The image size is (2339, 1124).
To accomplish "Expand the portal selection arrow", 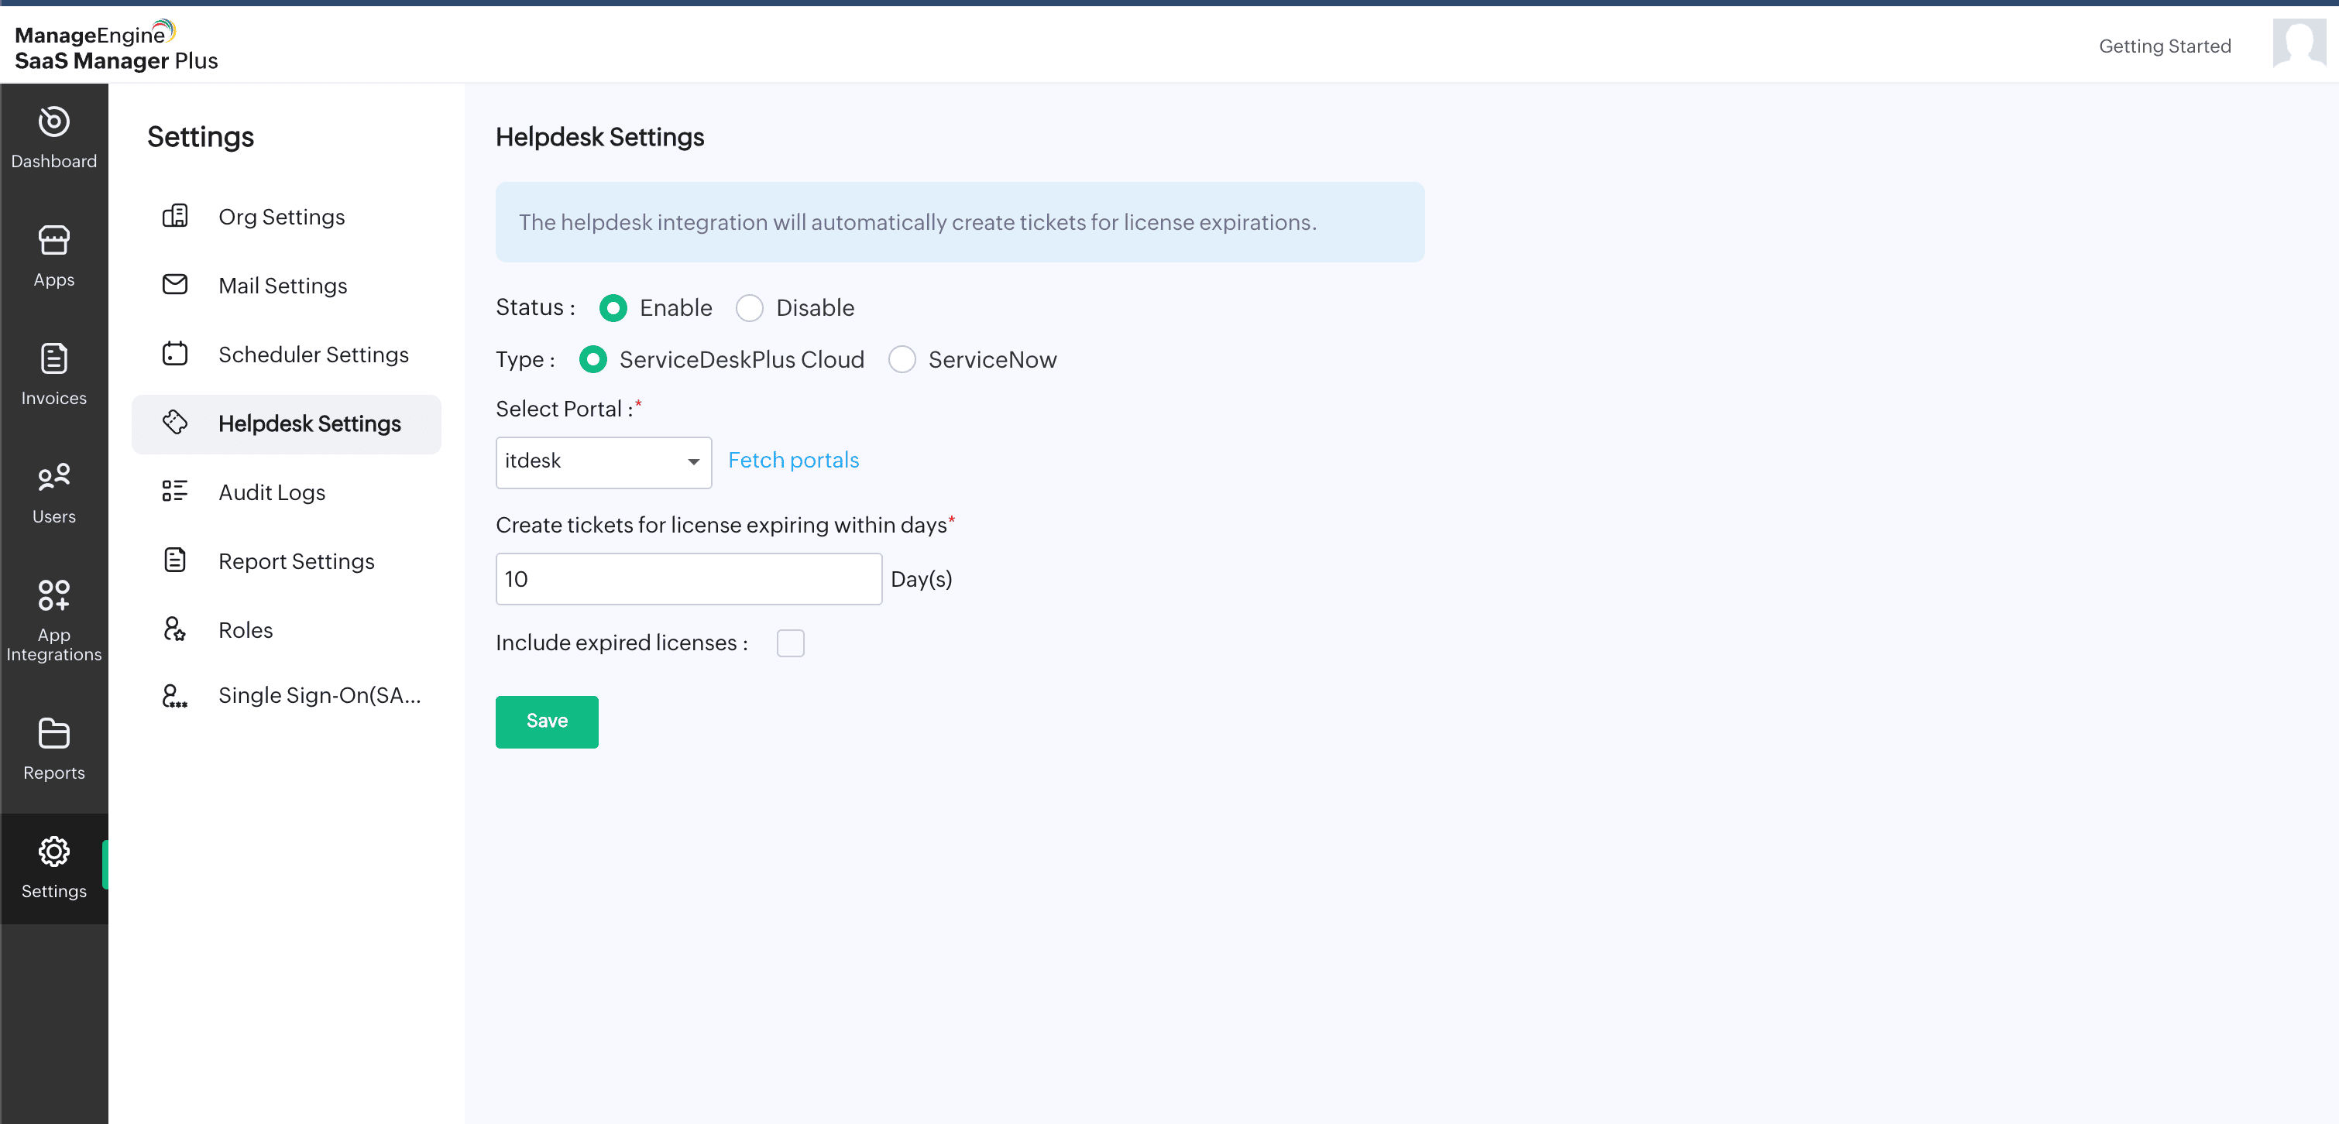I will pyautogui.click(x=693, y=462).
